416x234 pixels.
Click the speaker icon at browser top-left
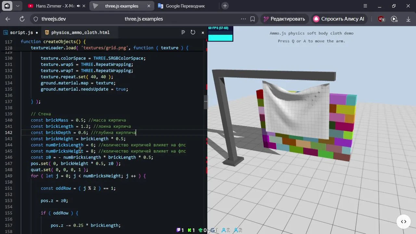7,6
